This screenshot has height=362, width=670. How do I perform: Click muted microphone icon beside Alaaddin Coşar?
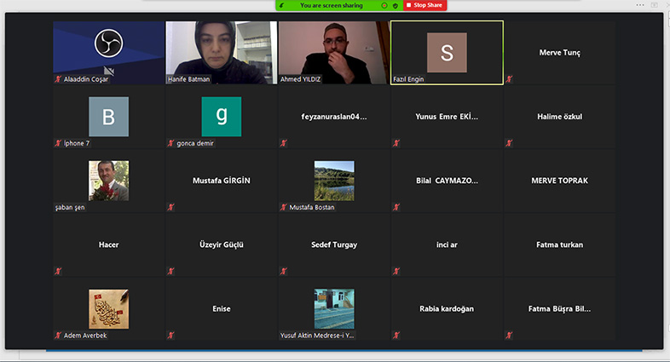coord(58,79)
